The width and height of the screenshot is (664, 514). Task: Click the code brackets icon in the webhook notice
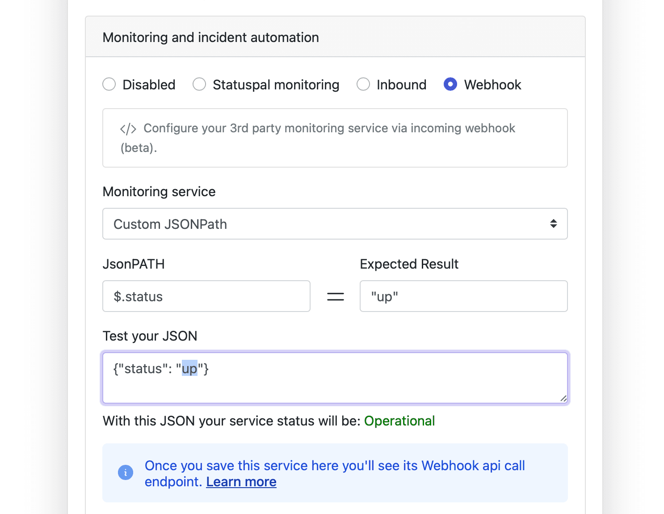(x=128, y=129)
